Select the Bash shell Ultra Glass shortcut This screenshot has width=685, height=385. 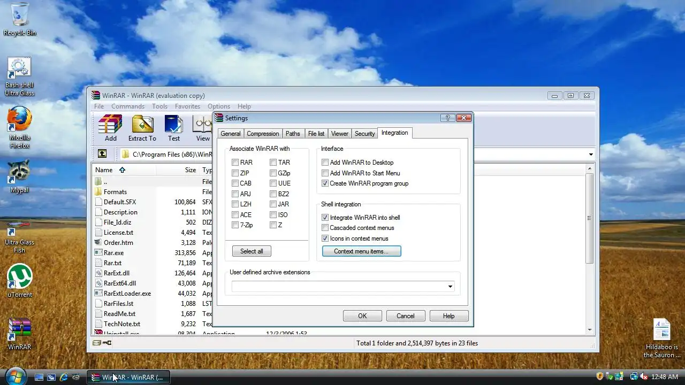coord(19,77)
